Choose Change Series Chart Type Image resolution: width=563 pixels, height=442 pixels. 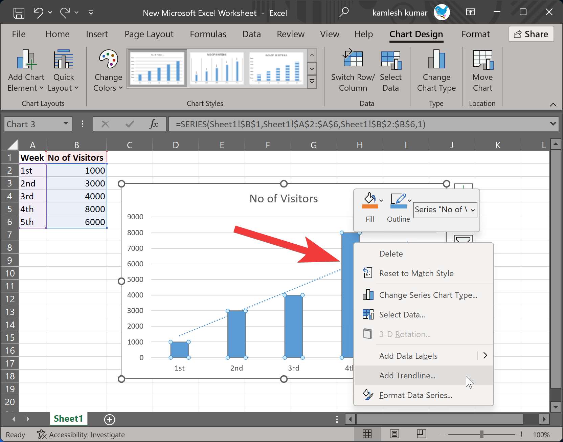click(x=424, y=295)
